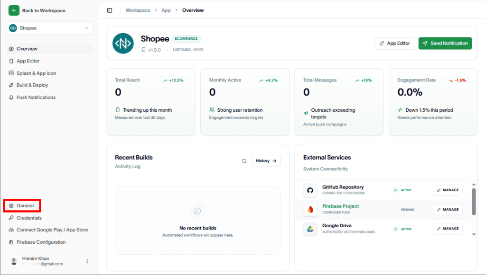Click the External Services heading
The height and width of the screenshot is (275, 486).
pyautogui.click(x=327, y=158)
